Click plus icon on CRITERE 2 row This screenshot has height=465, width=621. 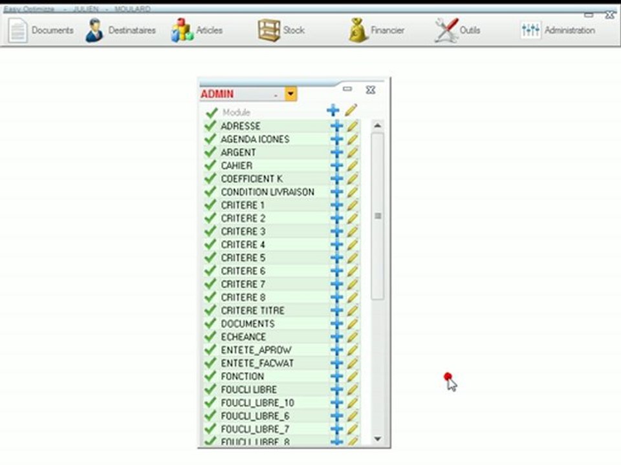point(336,218)
